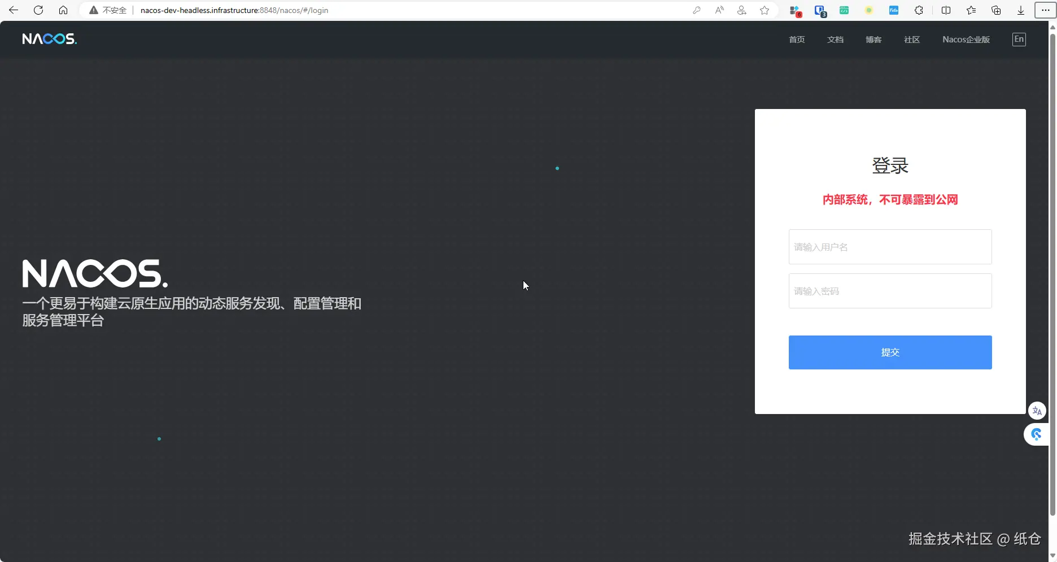Add this page to favorites
This screenshot has height=562, width=1057.
point(765,10)
